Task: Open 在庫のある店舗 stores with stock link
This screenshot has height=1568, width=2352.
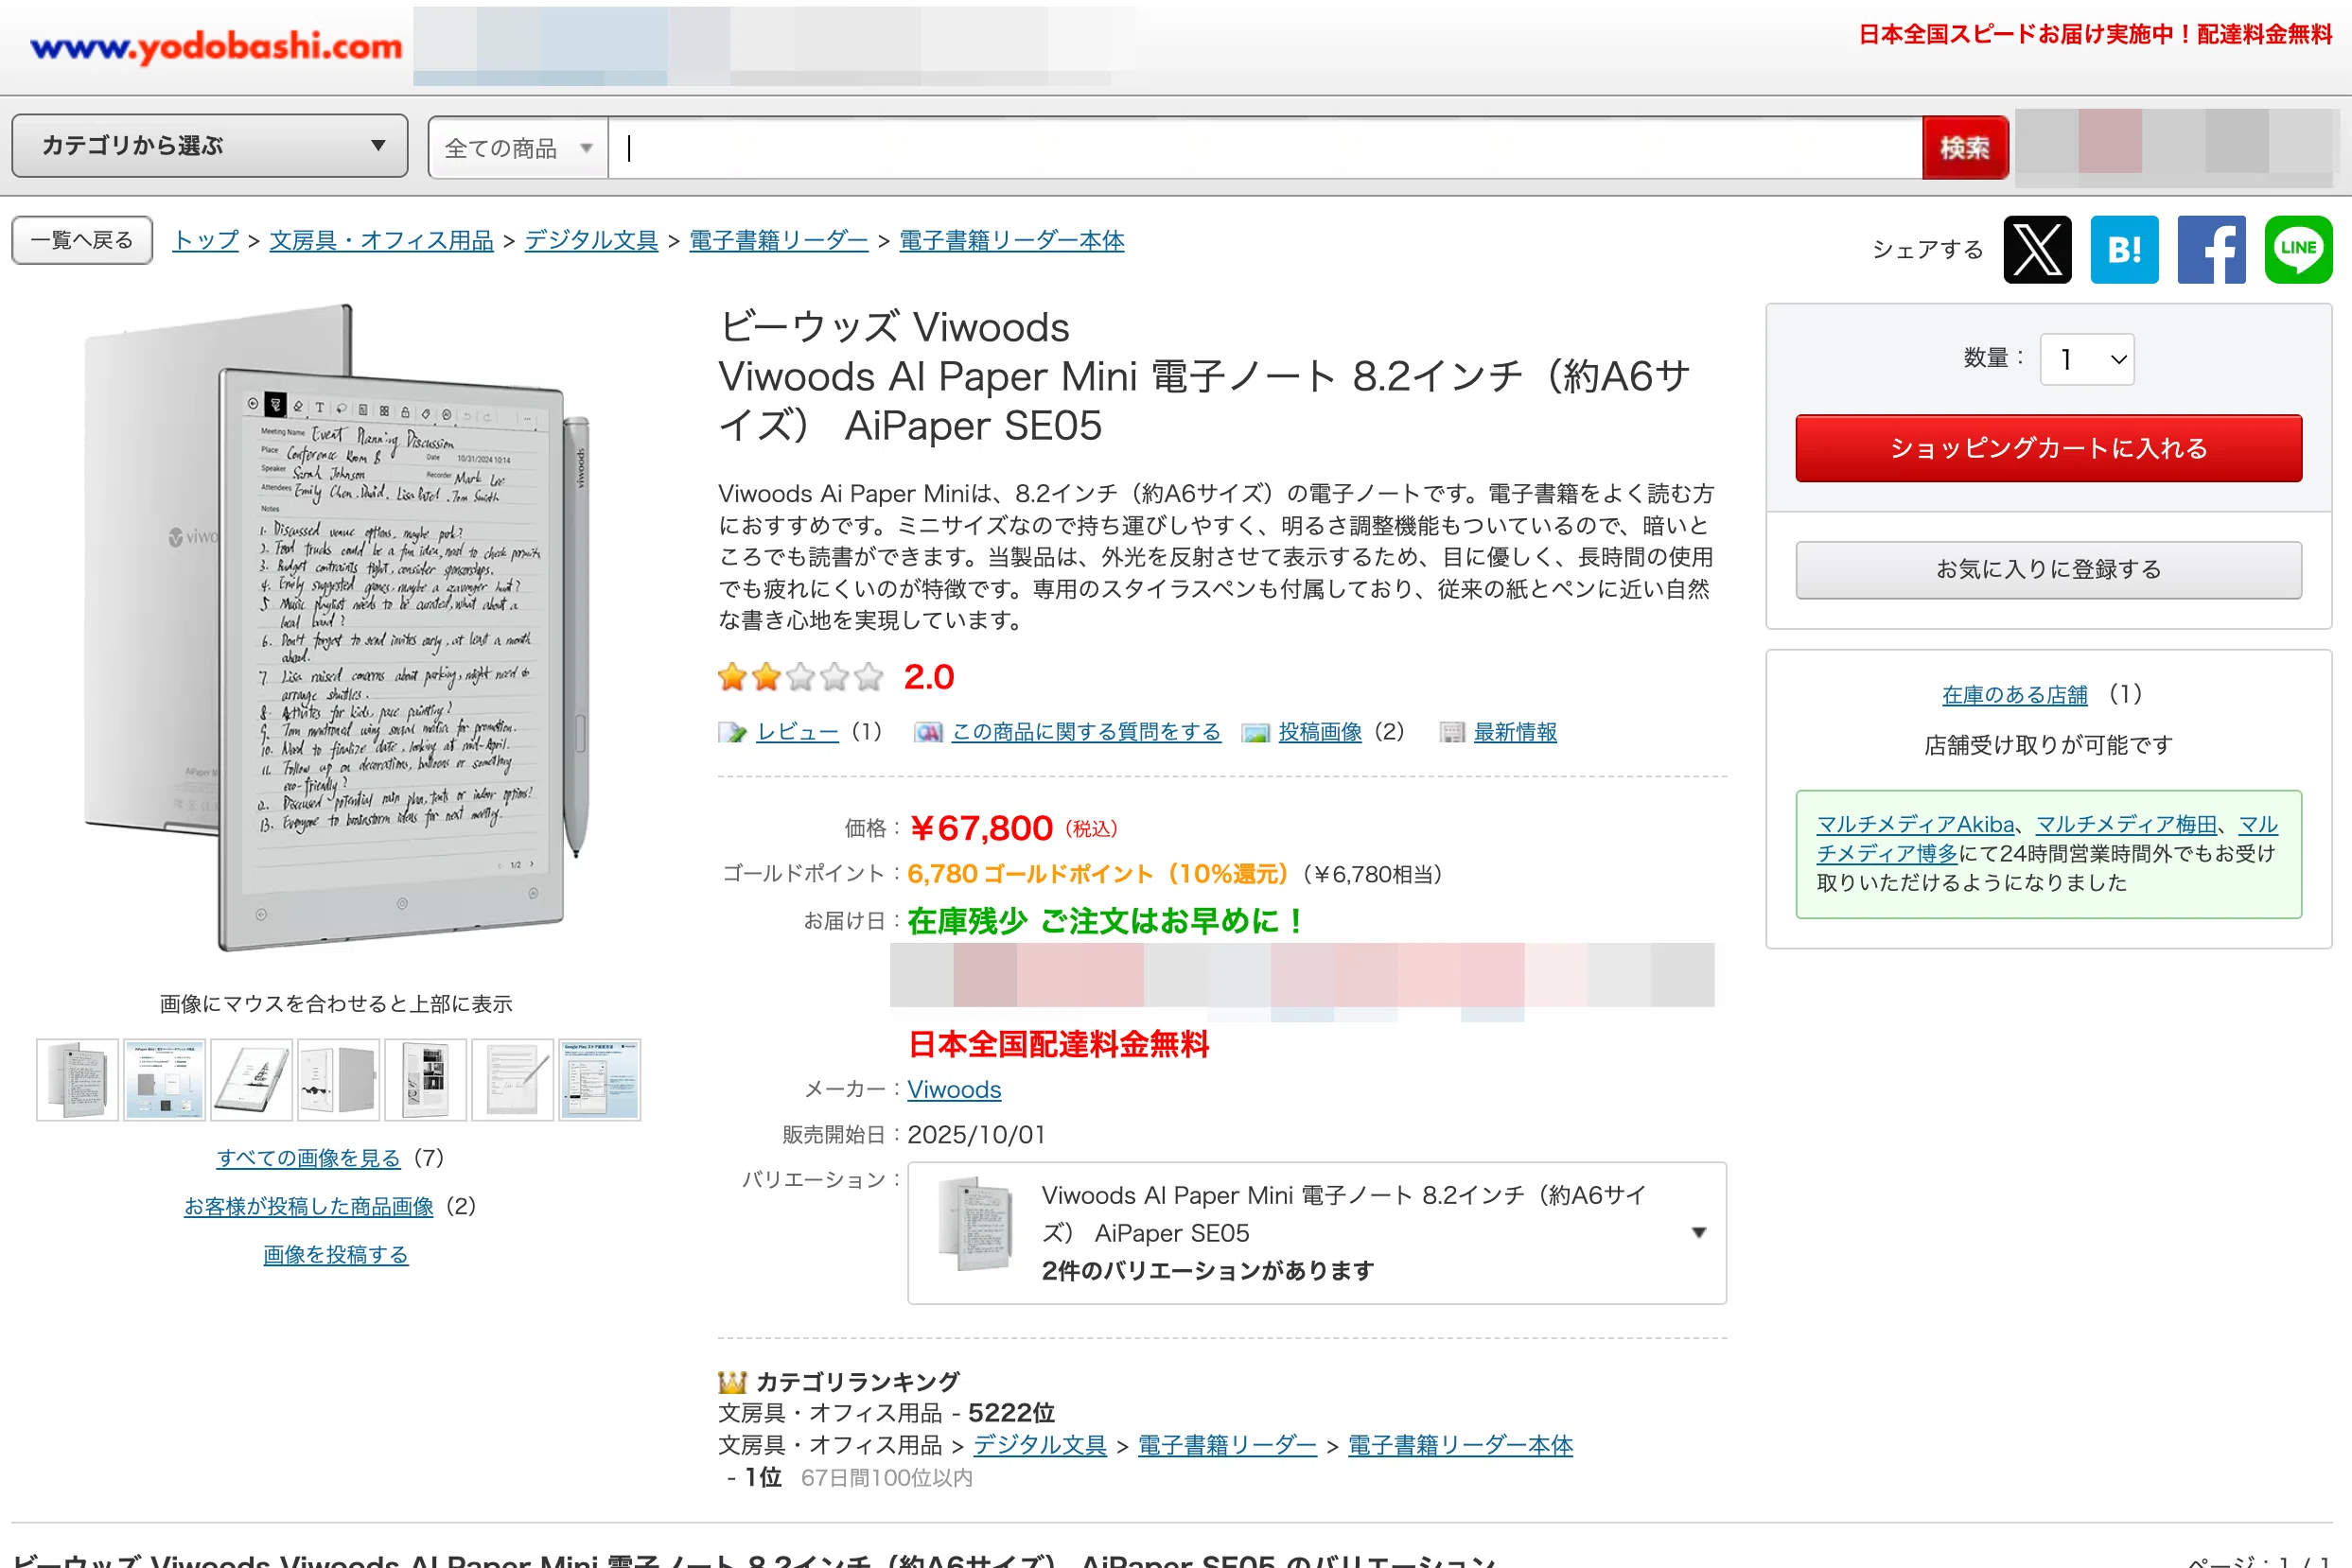Action: (x=2014, y=694)
